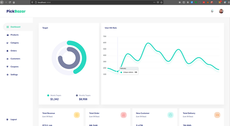Open the browser hamburger menu
The image size is (230, 126).
[x=229, y=2]
